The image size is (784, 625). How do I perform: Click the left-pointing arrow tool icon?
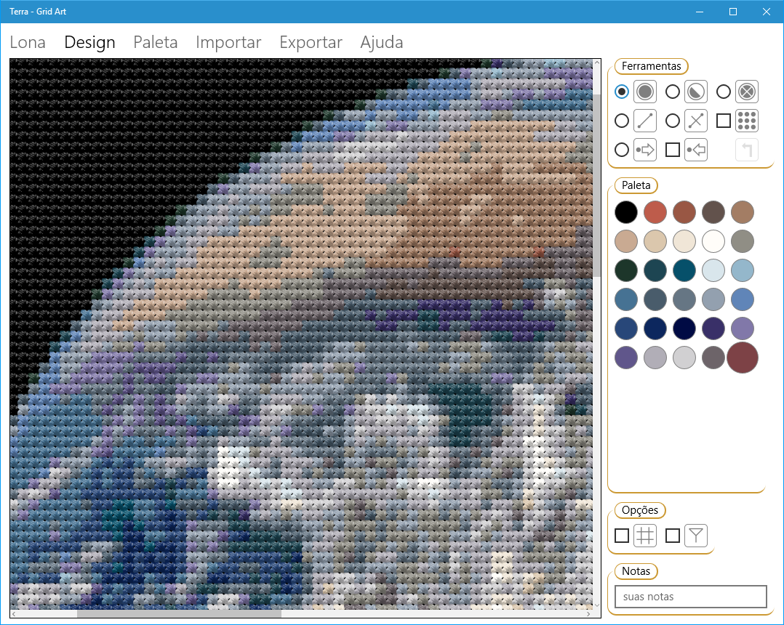(696, 150)
